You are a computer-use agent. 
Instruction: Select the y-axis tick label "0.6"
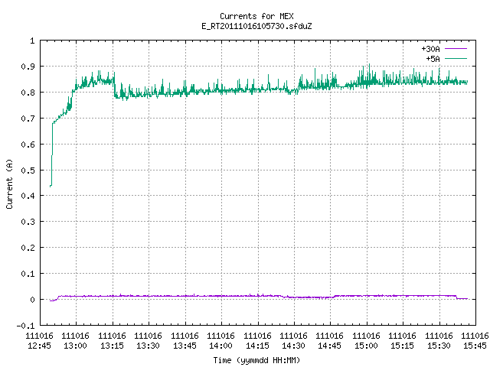point(28,145)
